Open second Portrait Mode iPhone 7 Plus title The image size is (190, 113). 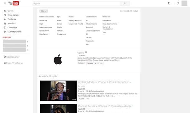[105, 106]
